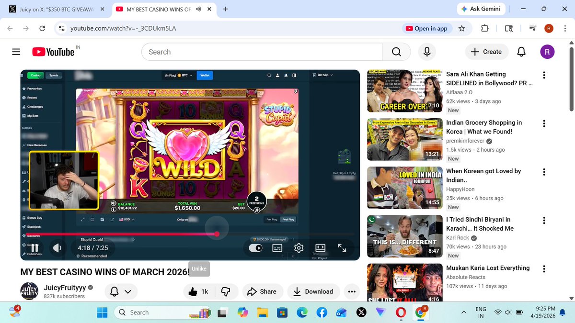This screenshot has height=323, width=575.
Task: Open the media controls icon in Chrome toolbar
Action: (532, 29)
